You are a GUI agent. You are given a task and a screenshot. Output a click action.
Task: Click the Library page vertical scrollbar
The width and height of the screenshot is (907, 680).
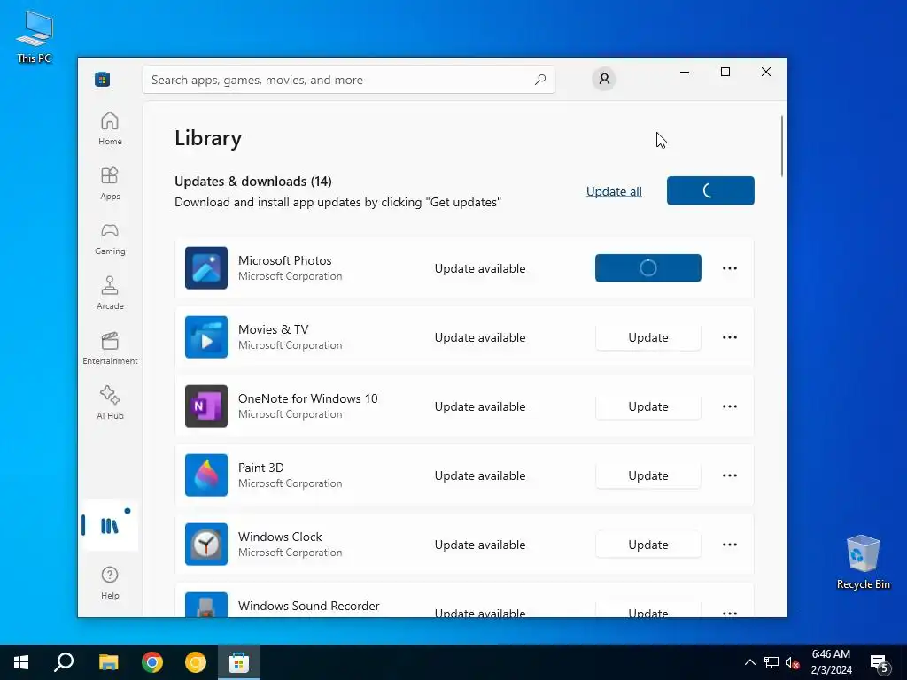point(782,146)
